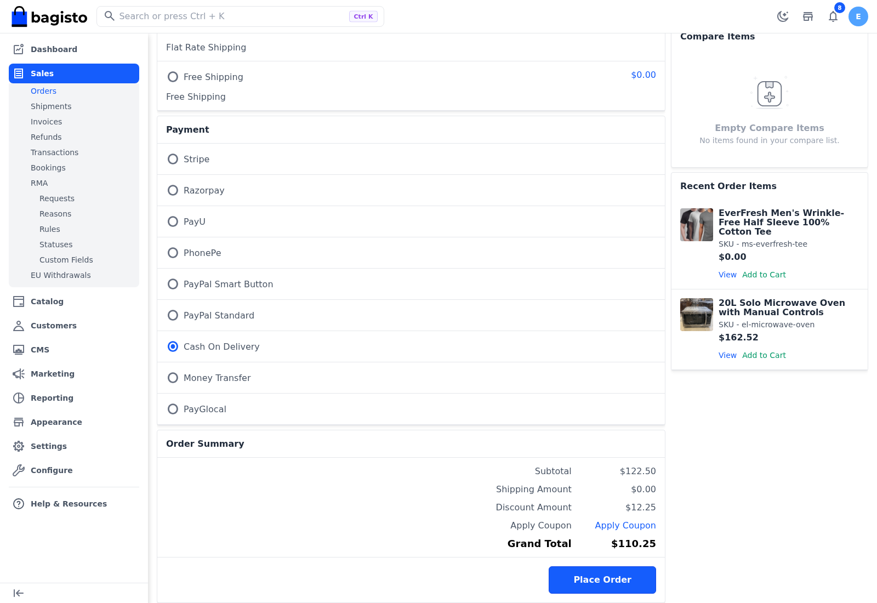Viewport: 877px width, 603px height.
Task: Click the Apply Coupon link
Action: [625, 525]
